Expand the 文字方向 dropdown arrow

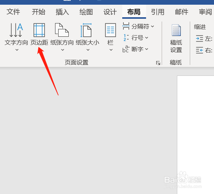coord(17,50)
